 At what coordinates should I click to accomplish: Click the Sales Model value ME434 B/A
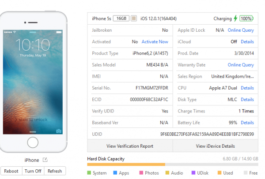tap(157, 65)
